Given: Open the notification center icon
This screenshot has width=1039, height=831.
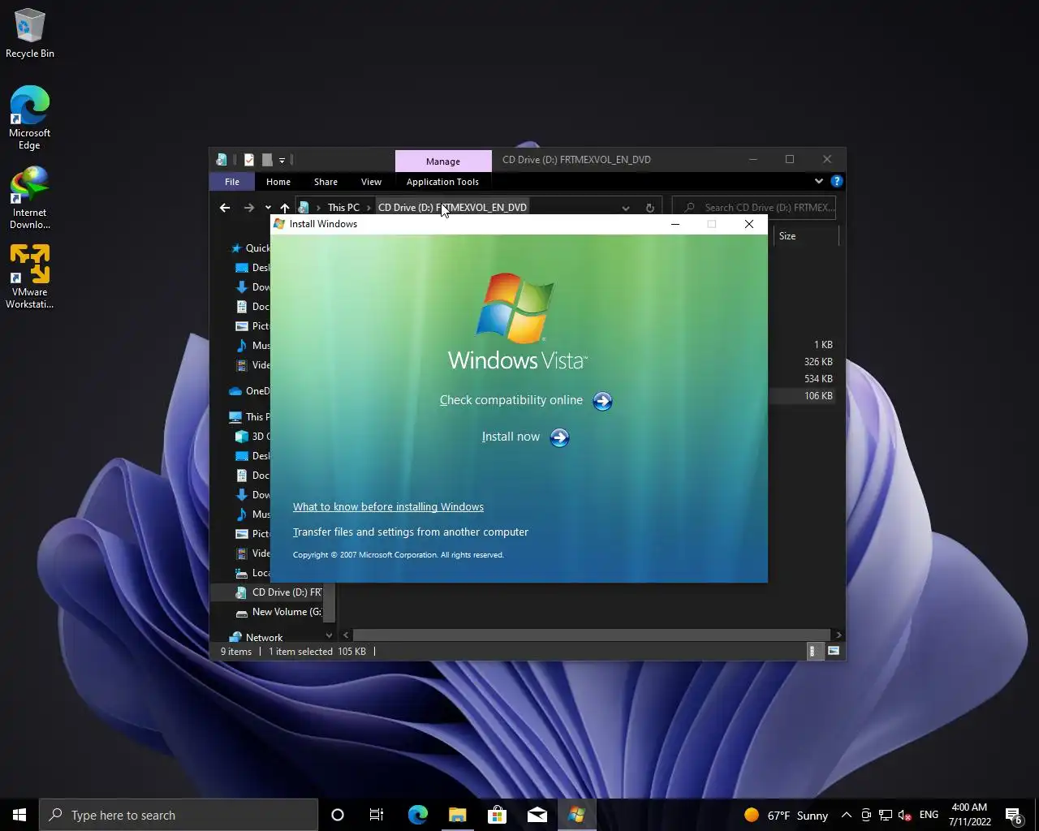Looking at the screenshot, I should pyautogui.click(x=1014, y=815).
